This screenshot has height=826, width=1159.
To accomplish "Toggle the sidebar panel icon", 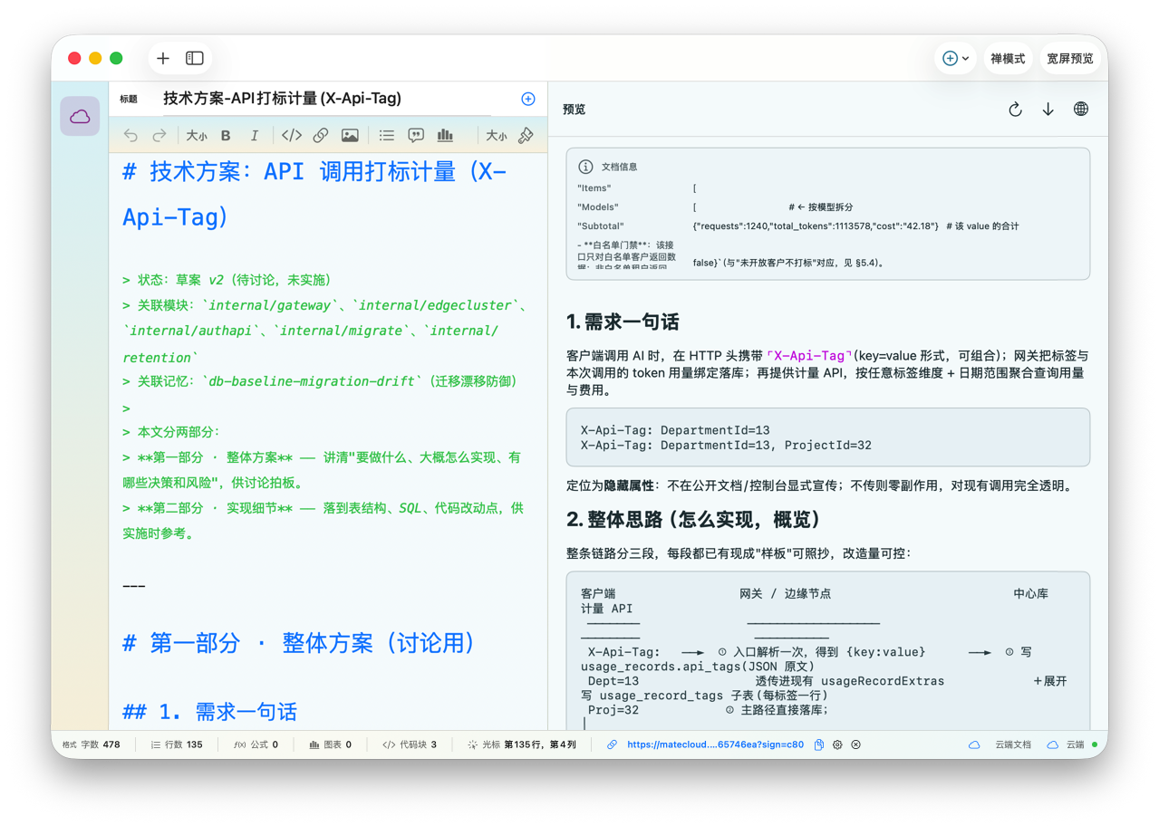I will (x=195, y=58).
